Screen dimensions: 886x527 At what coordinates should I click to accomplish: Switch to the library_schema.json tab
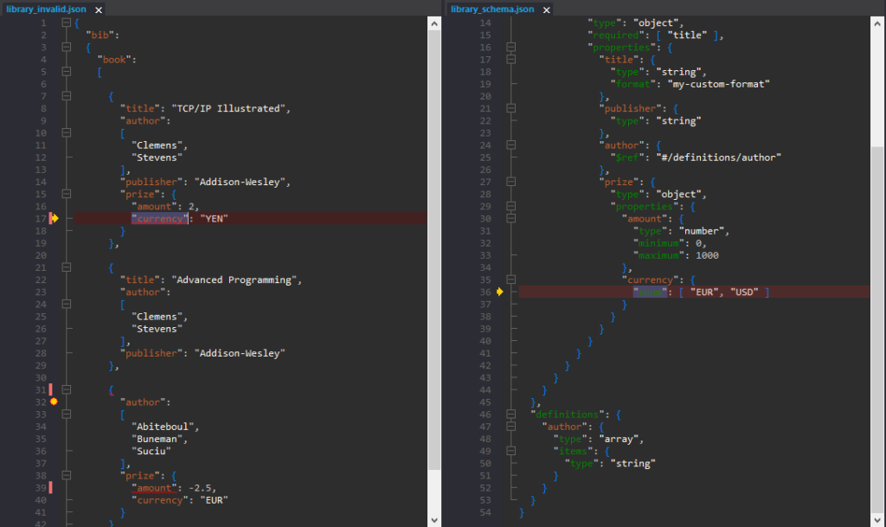point(492,9)
